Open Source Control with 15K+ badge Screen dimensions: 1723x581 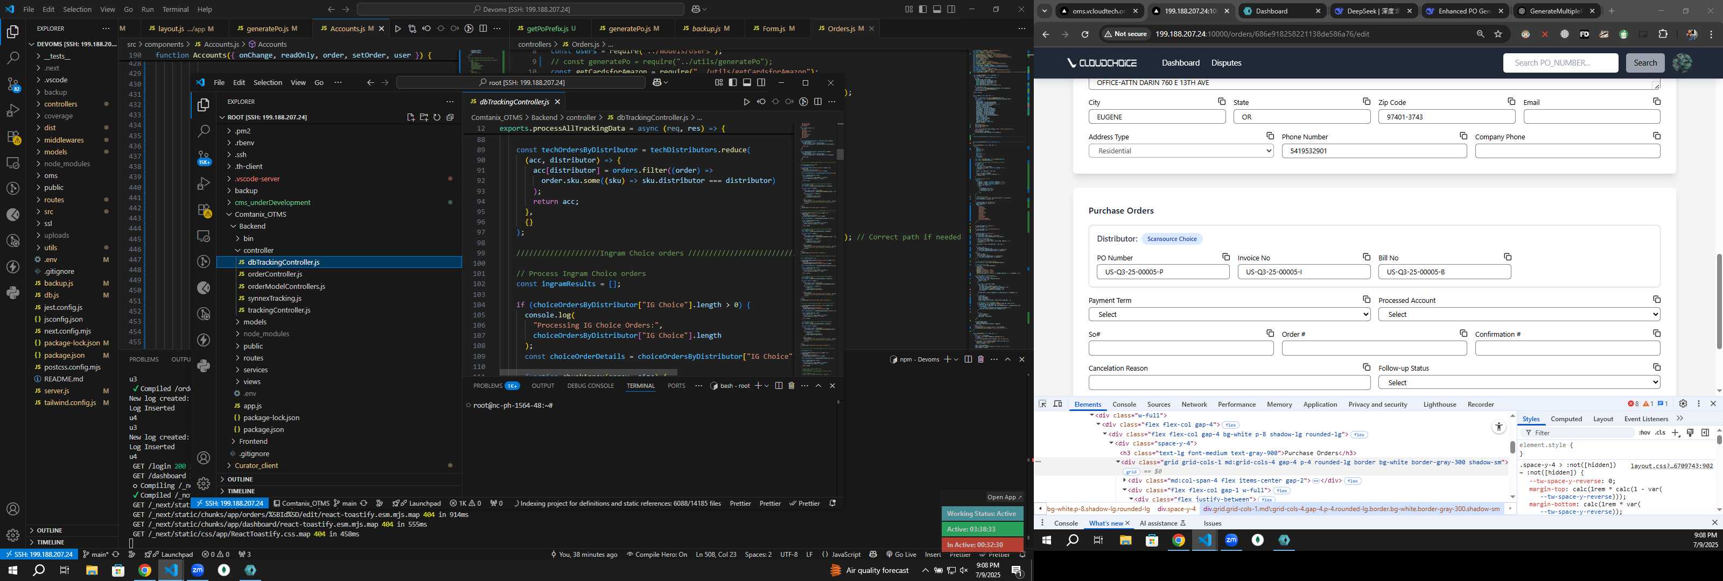point(204,158)
